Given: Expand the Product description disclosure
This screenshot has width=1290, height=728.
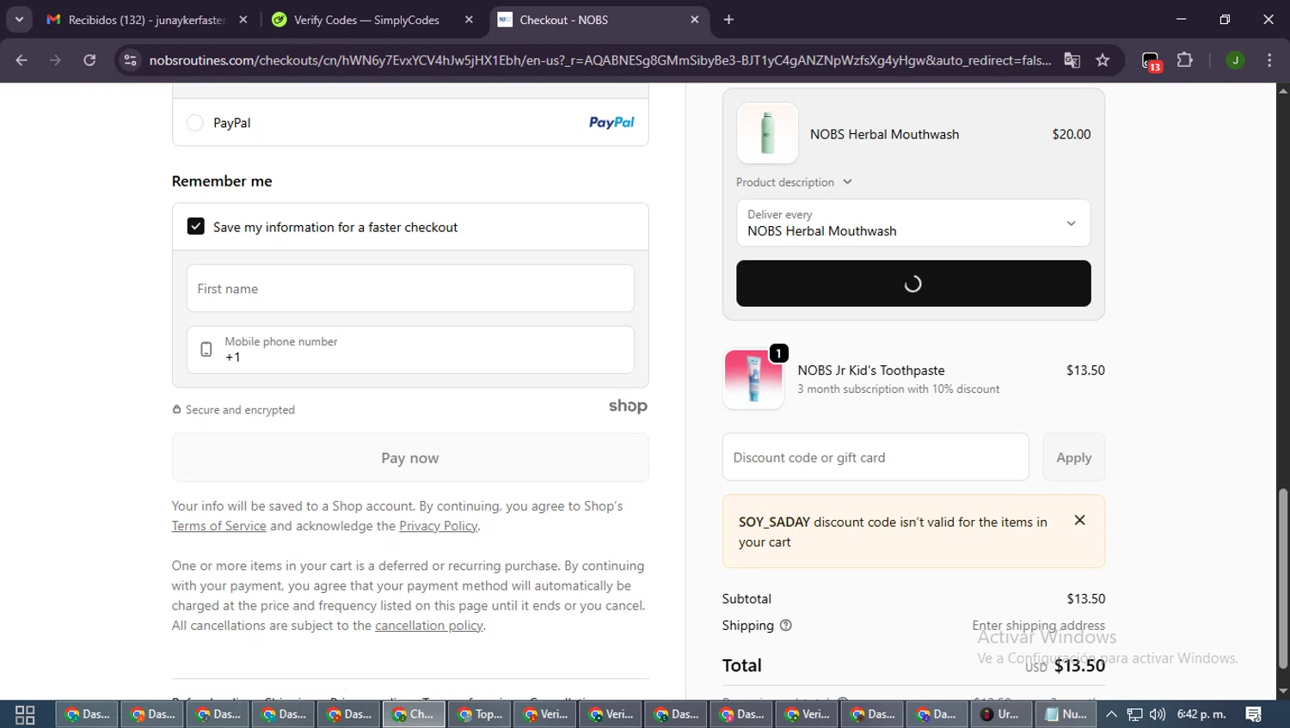Looking at the screenshot, I should (x=794, y=182).
